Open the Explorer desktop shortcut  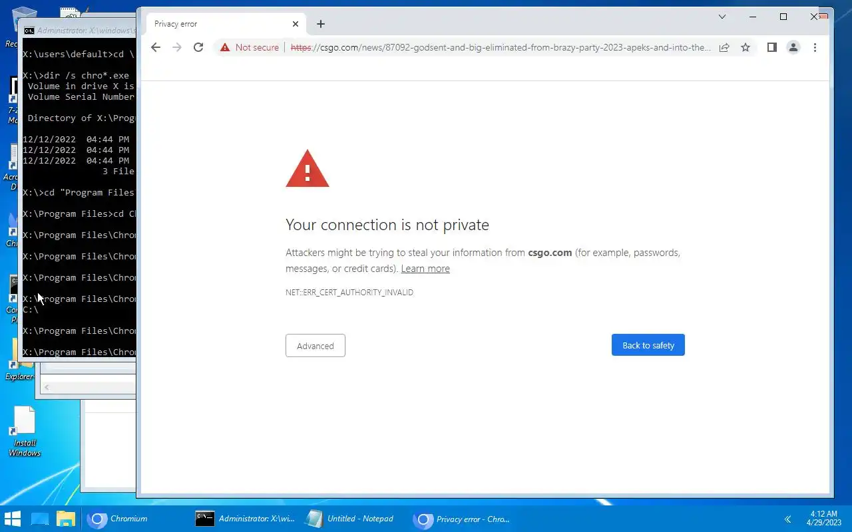coord(19,359)
